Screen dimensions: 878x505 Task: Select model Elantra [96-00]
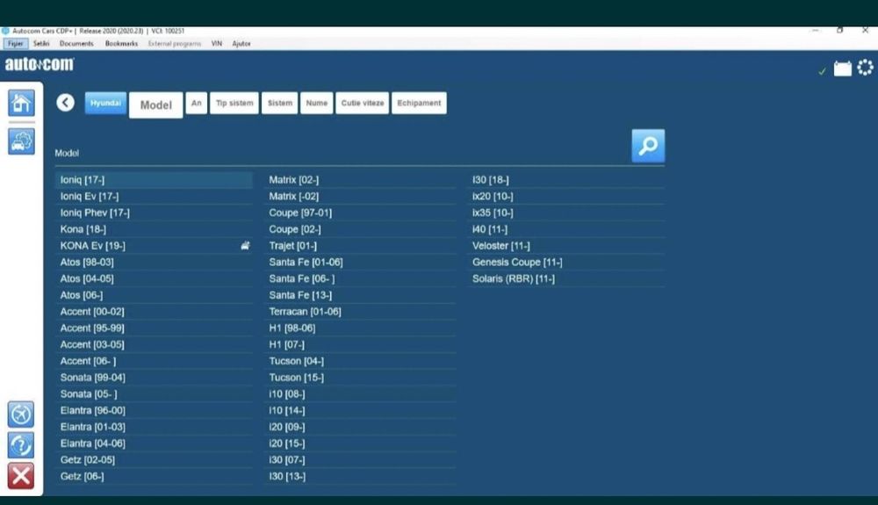click(x=154, y=410)
